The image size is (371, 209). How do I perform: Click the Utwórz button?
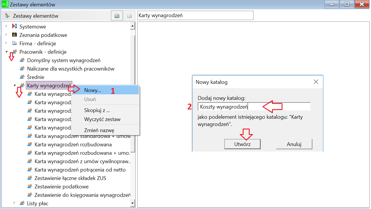click(x=242, y=144)
